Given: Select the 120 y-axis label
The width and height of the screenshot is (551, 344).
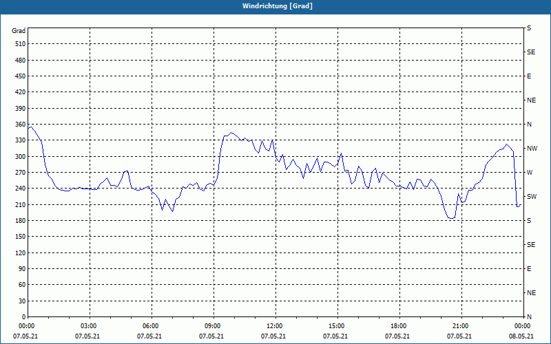Looking at the screenshot, I should point(21,252).
